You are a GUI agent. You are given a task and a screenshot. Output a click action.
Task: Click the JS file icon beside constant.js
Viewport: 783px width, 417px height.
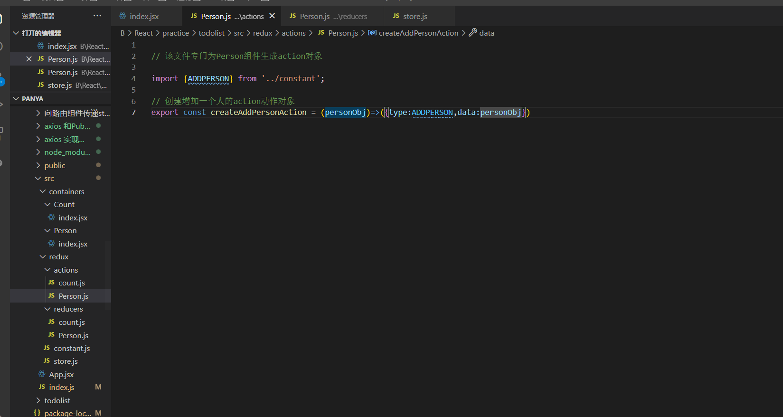[47, 348]
